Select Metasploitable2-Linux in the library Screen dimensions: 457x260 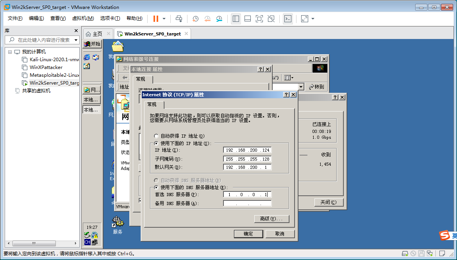tap(50, 75)
